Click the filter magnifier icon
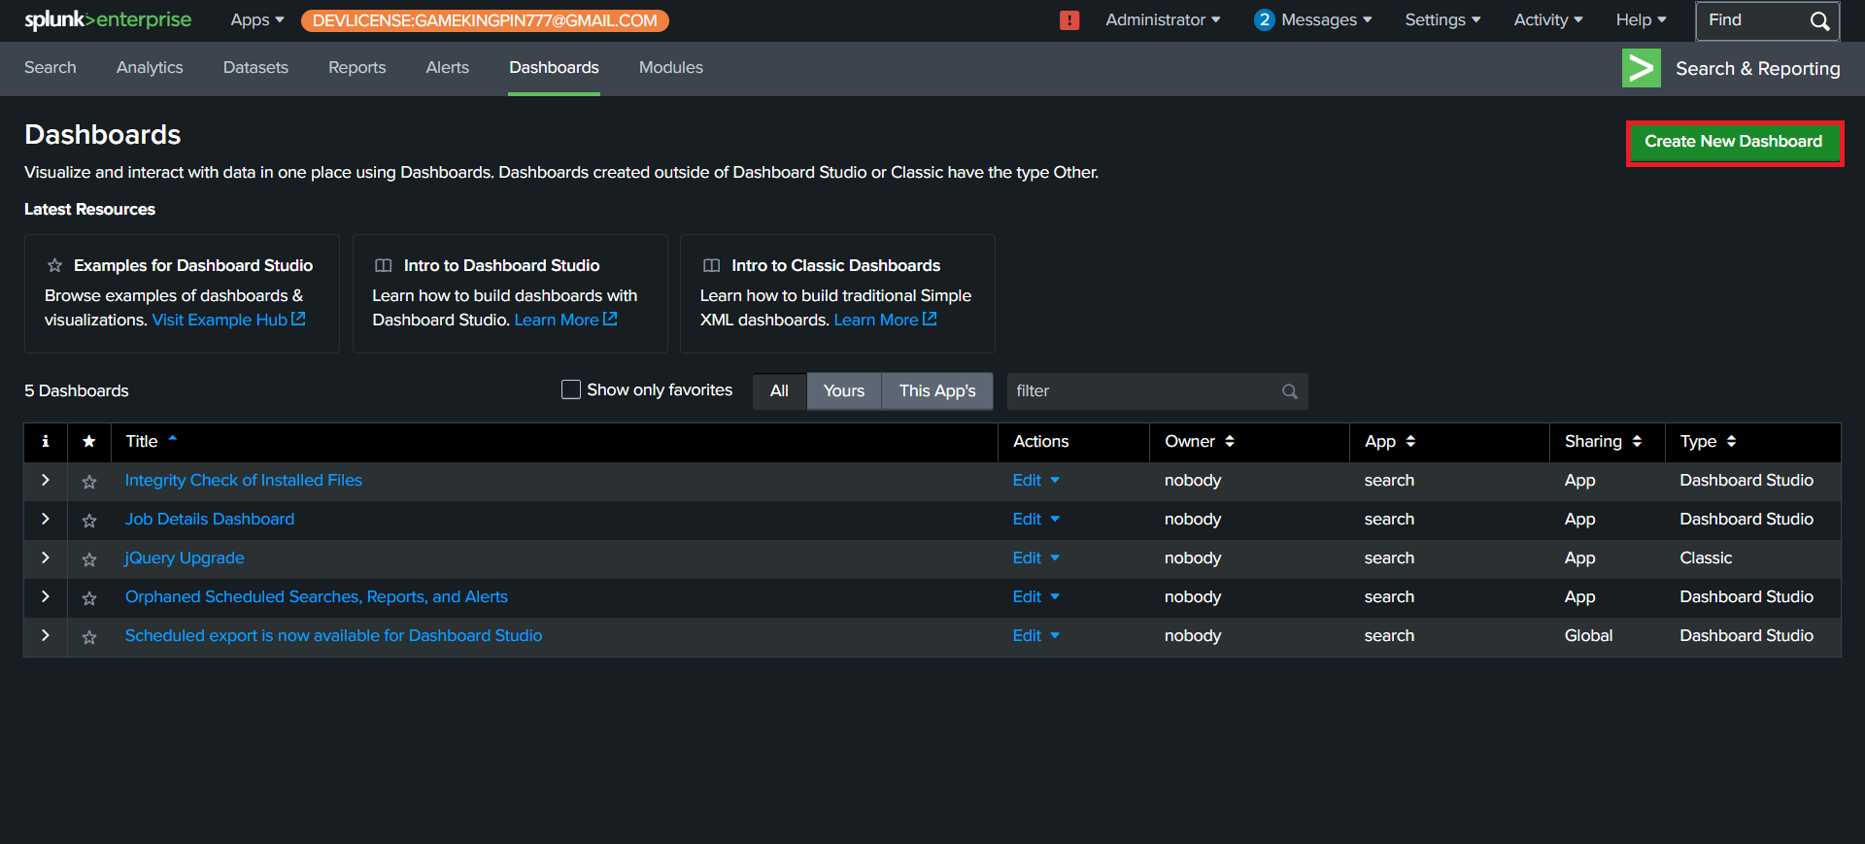Screen dimensions: 1865x844 point(1290,391)
